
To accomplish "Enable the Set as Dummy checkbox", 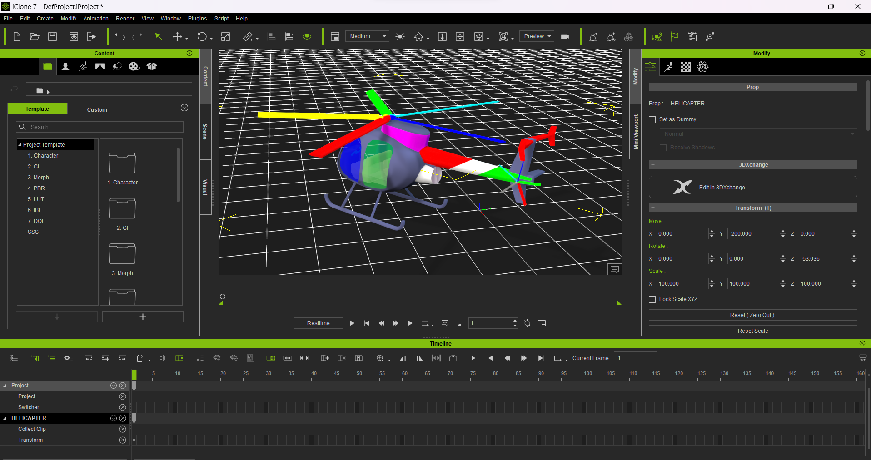I will pos(652,119).
